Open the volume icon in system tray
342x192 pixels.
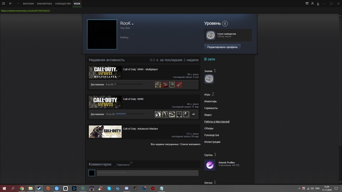312,188
